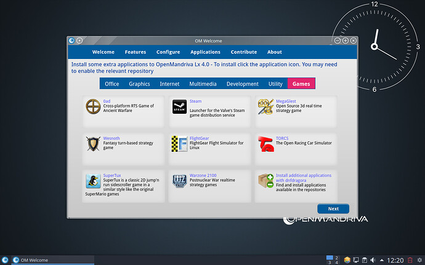Click Install additional applications with dnfdragora link
Viewport: 425px width, 265px height.
click(304, 178)
